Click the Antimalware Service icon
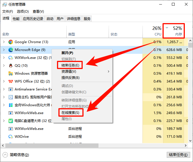 (11, 89)
